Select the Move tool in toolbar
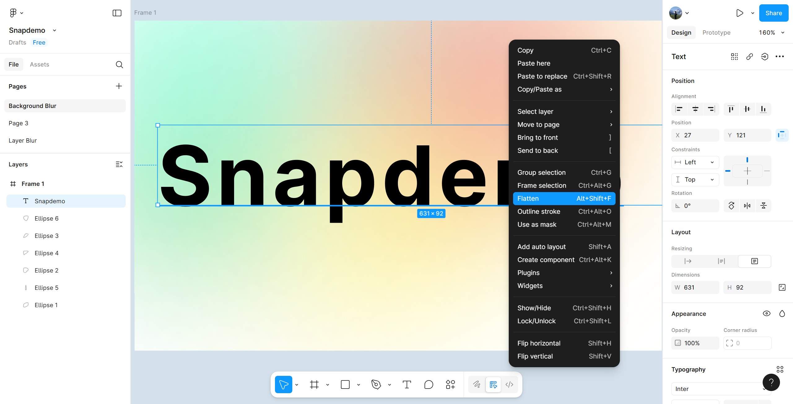Viewport: 793px width, 404px height. 283,385
